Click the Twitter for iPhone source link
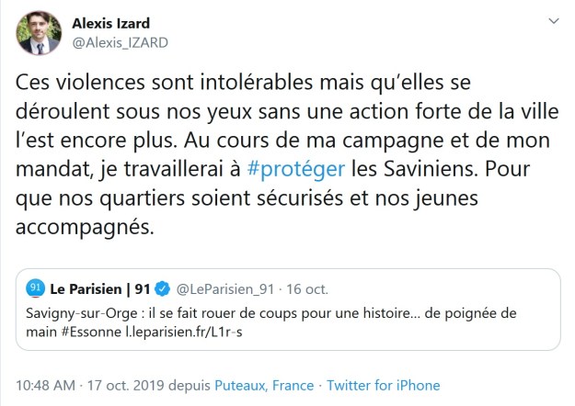 point(384,386)
